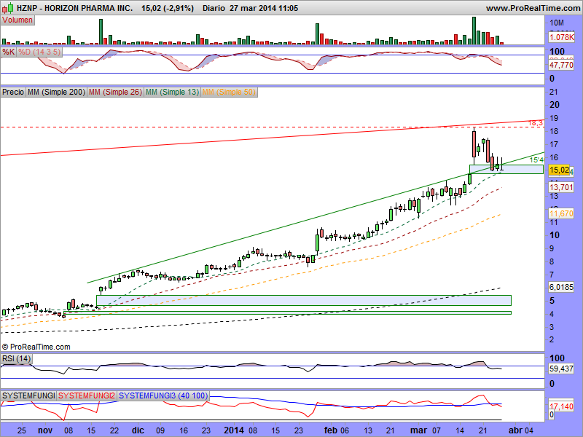This screenshot has height=437, width=583.
Task: Select the MM (Simple 50) moving average label
Action: (x=229, y=92)
